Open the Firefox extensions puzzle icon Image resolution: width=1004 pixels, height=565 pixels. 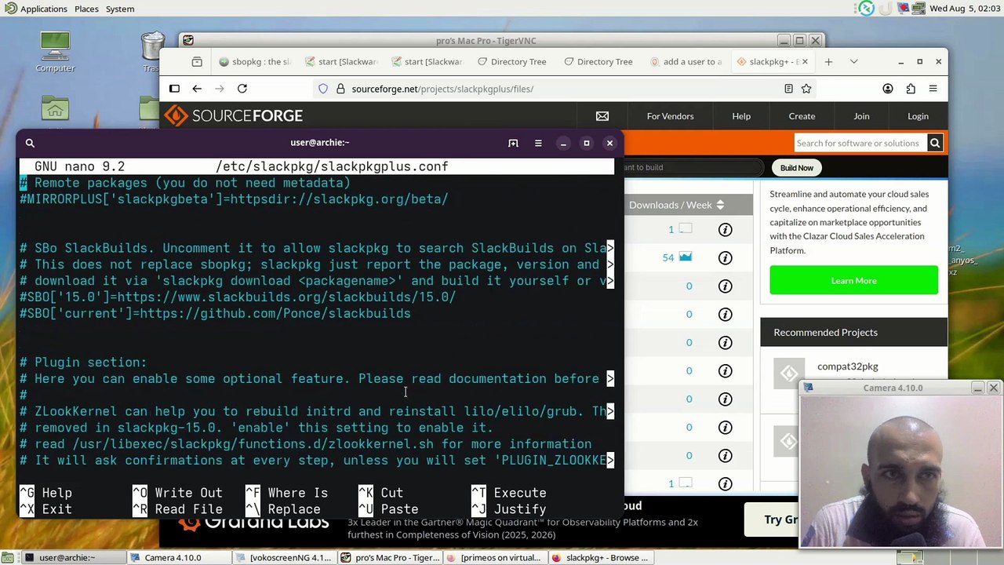[x=910, y=89]
